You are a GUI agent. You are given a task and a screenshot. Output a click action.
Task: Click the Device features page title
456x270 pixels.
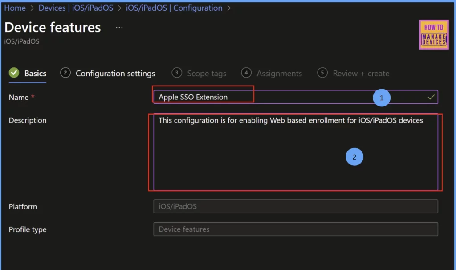click(x=53, y=27)
